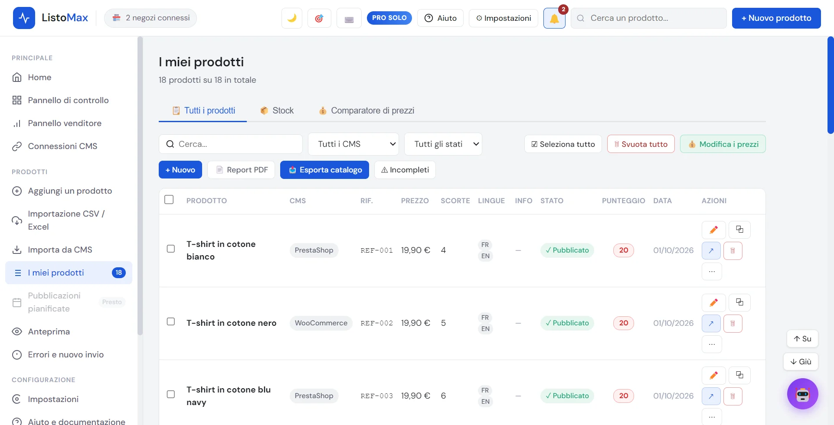The height and width of the screenshot is (425, 834).
Task: Edit T-shirt in cotone bianco with pencil icon
Action: tap(713, 230)
